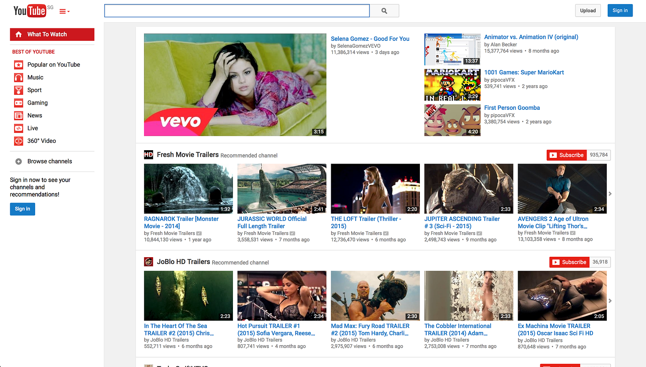Image resolution: width=646 pixels, height=367 pixels.
Task: Open JURASSIC WORLD Official Full Length Trailer link
Action: [x=272, y=222]
